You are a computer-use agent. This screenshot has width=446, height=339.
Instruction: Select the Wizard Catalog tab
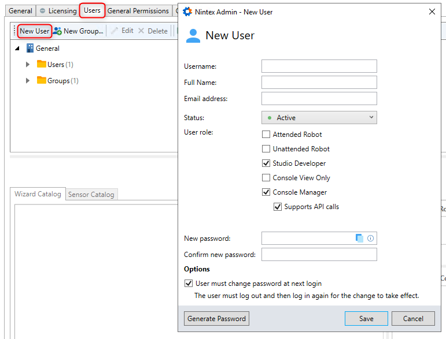(x=38, y=194)
